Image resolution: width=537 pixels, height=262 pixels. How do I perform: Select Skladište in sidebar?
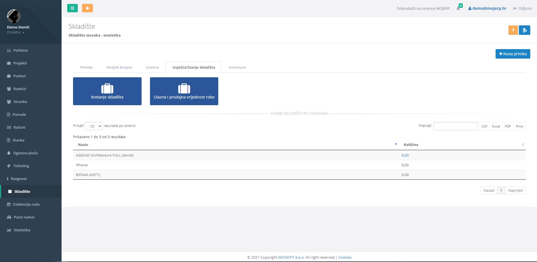[31, 191]
